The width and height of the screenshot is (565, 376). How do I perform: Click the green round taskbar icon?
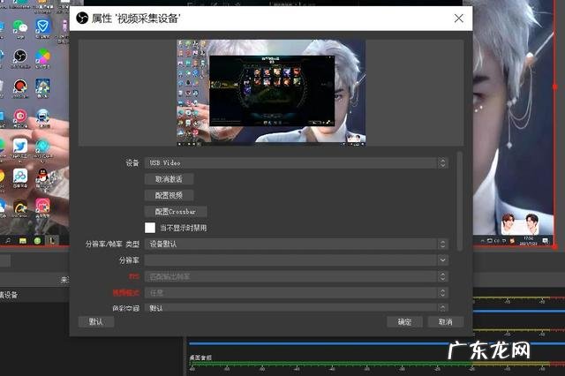37,241
